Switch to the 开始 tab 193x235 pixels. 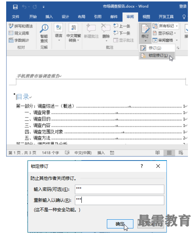pyautogui.click(x=33, y=17)
